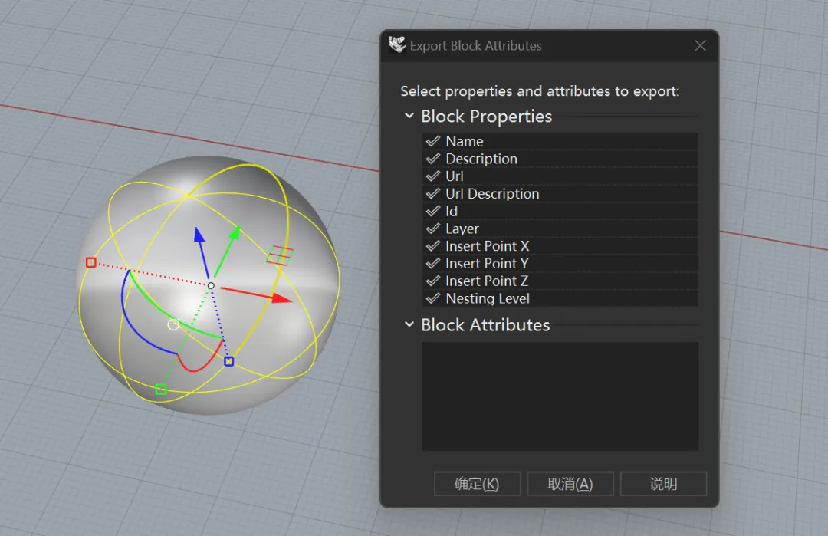Uncheck the Nesting Level property
828x536 pixels.
click(x=433, y=299)
